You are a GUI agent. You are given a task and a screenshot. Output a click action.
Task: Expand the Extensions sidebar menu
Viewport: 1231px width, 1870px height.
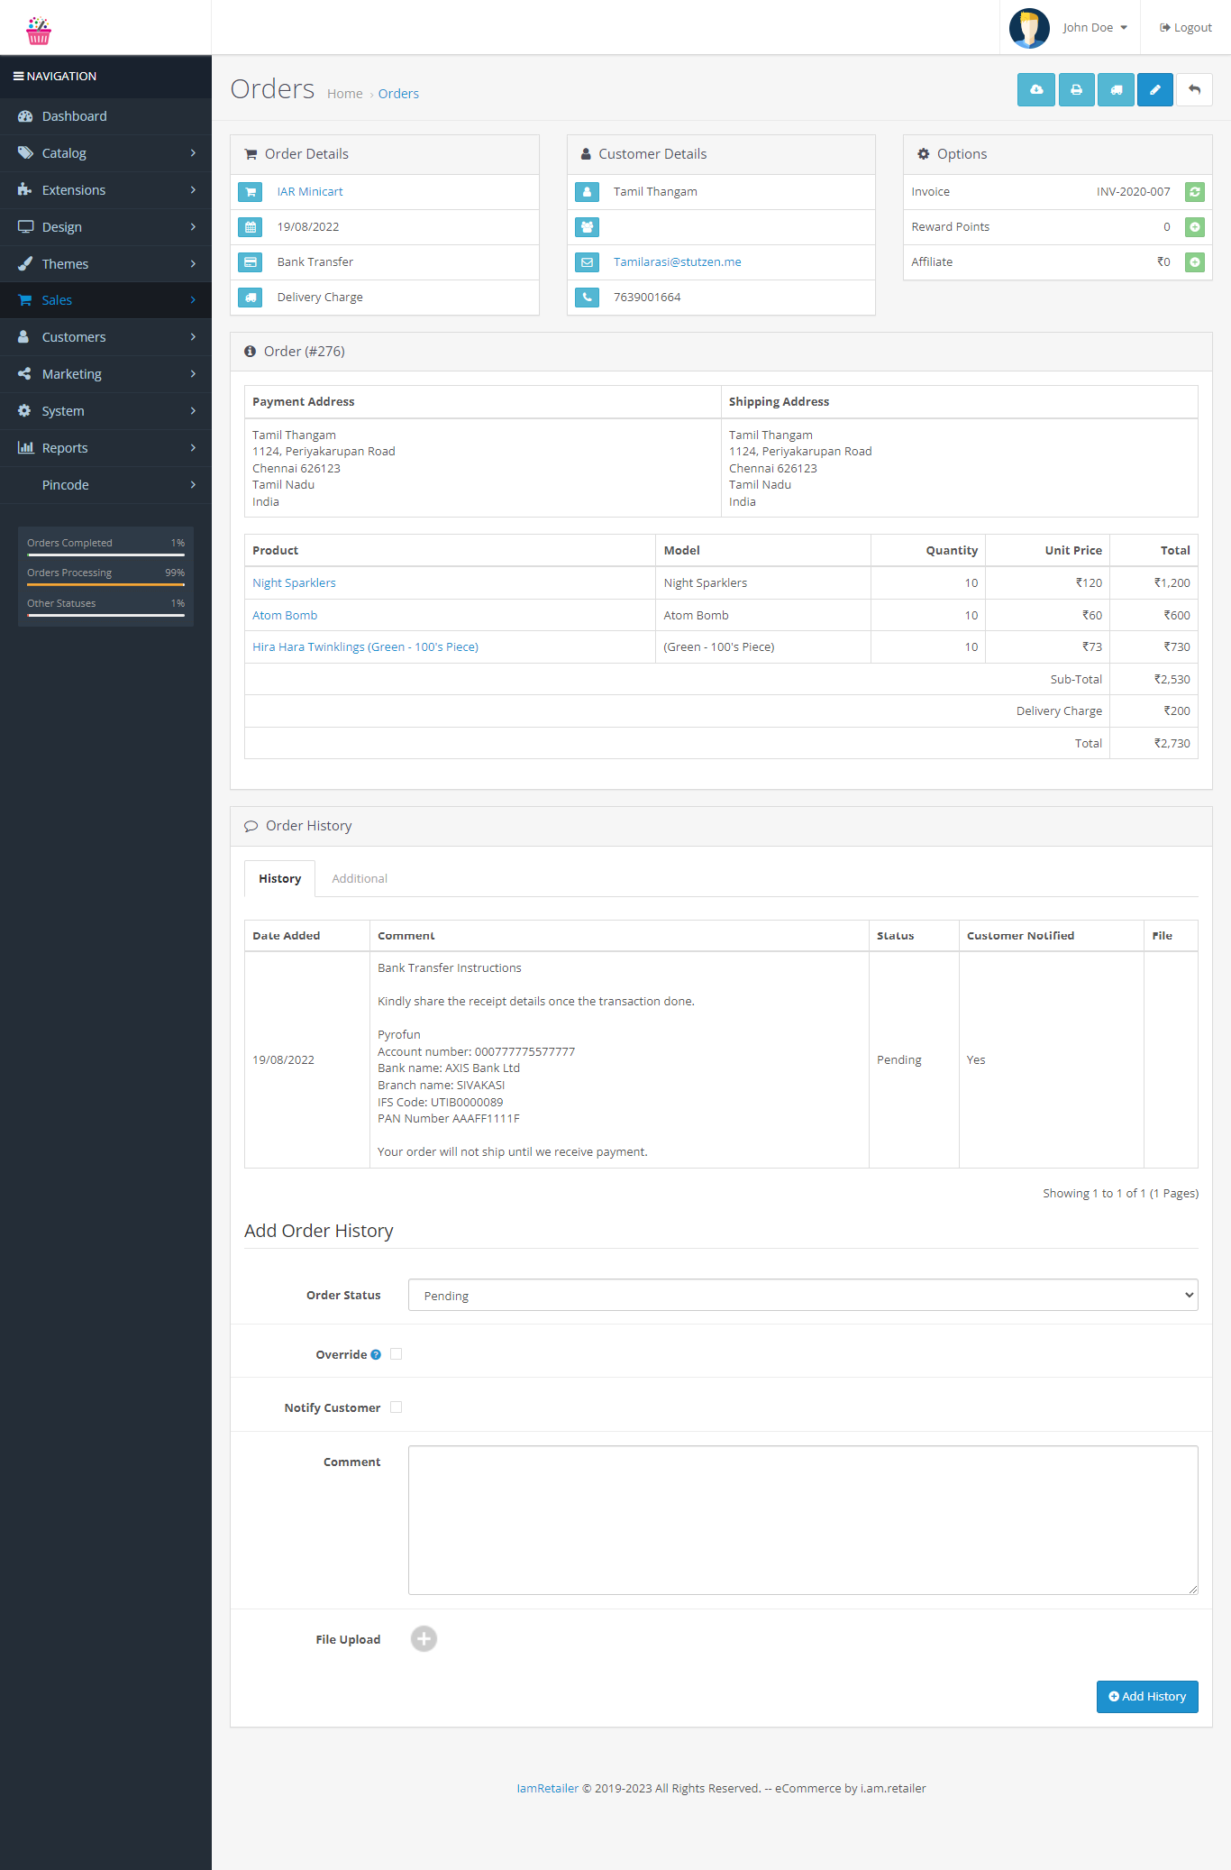(x=105, y=190)
